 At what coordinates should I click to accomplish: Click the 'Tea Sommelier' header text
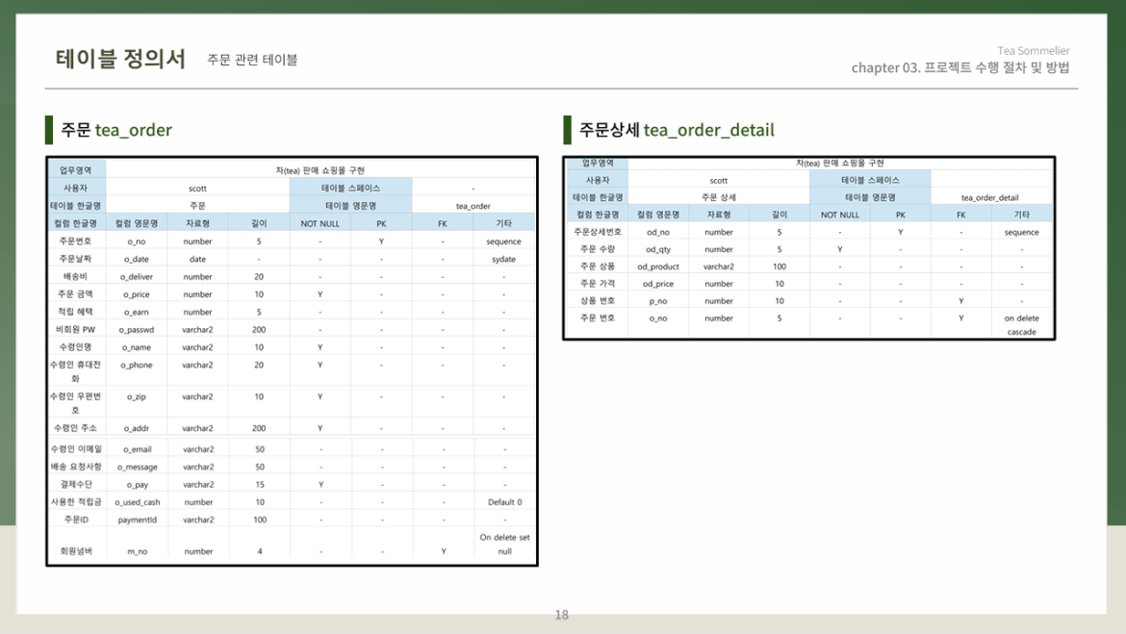[1033, 50]
